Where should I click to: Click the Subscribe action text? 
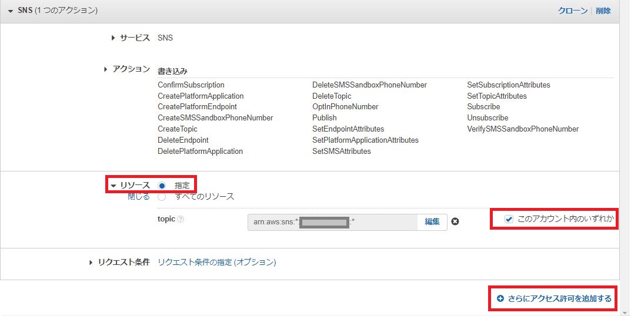coord(484,106)
